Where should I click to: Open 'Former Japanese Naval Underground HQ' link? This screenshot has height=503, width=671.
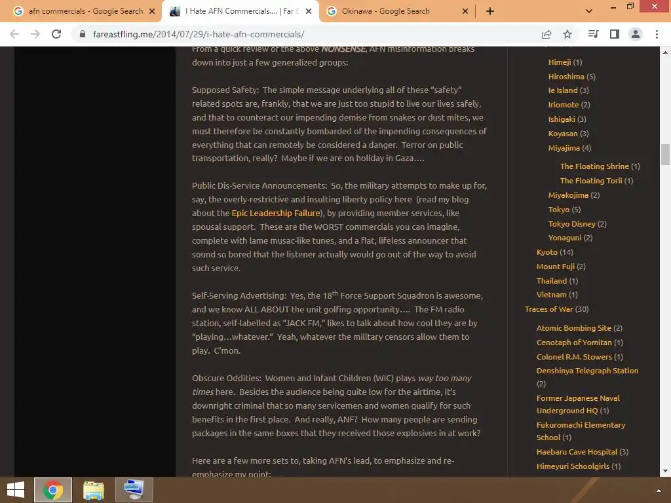click(578, 404)
